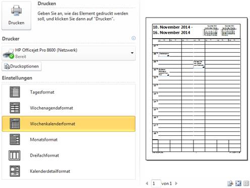Click the Drucker section heading

tap(11, 39)
